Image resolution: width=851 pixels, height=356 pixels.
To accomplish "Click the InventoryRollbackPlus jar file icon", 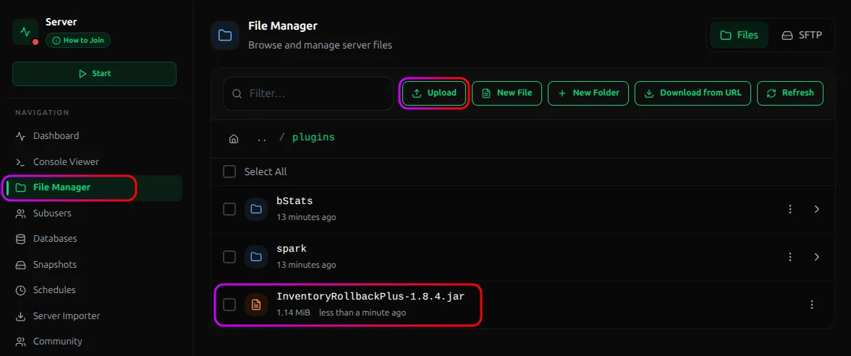I will point(256,305).
